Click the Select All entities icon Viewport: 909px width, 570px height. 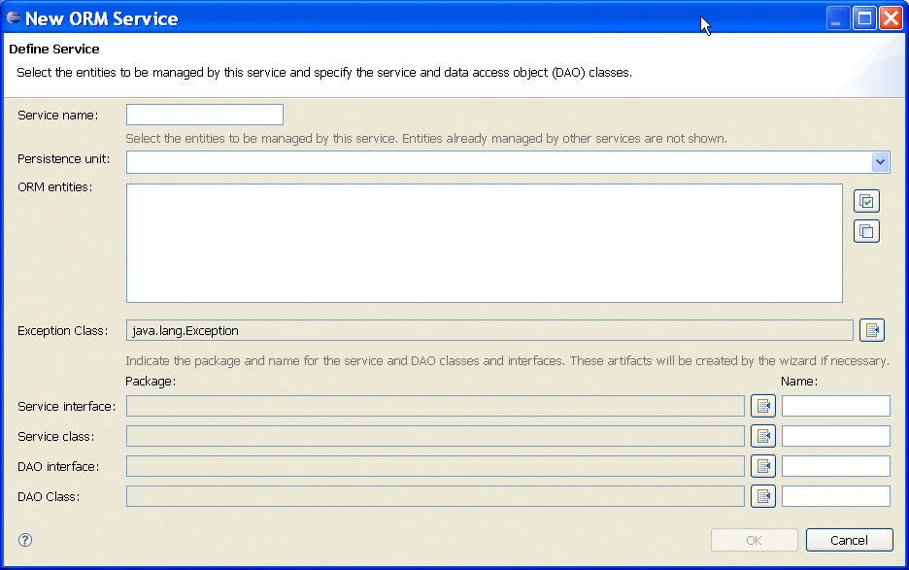point(866,201)
